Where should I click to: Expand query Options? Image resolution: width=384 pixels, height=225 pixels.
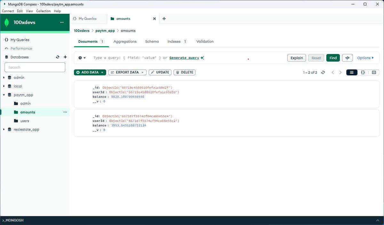coord(365,58)
